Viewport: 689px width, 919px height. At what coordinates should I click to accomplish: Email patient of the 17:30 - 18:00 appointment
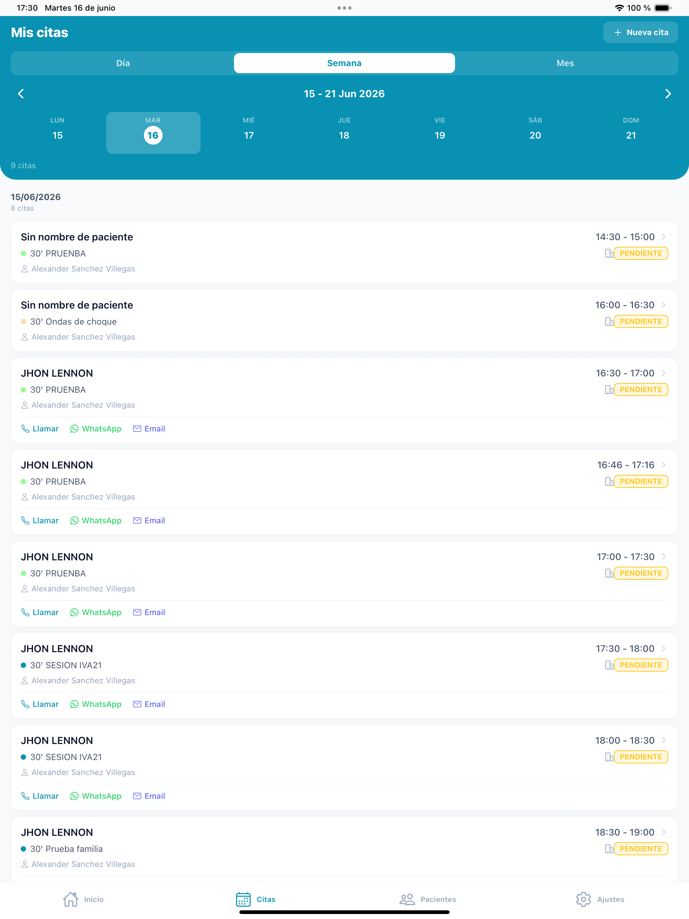tap(149, 704)
